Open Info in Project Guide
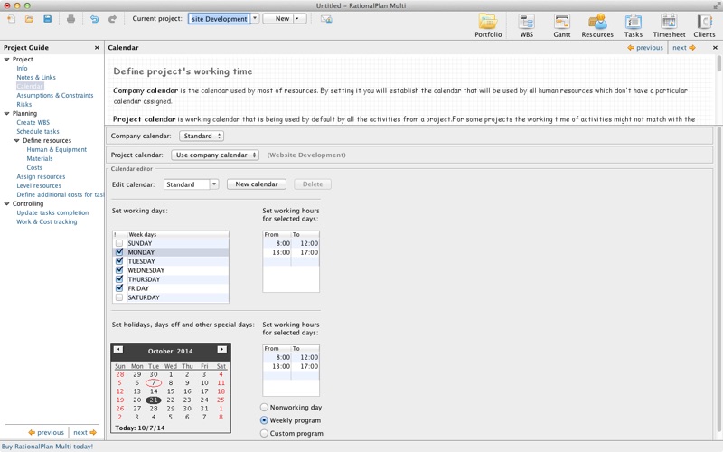The width and height of the screenshot is (723, 452). point(22,69)
